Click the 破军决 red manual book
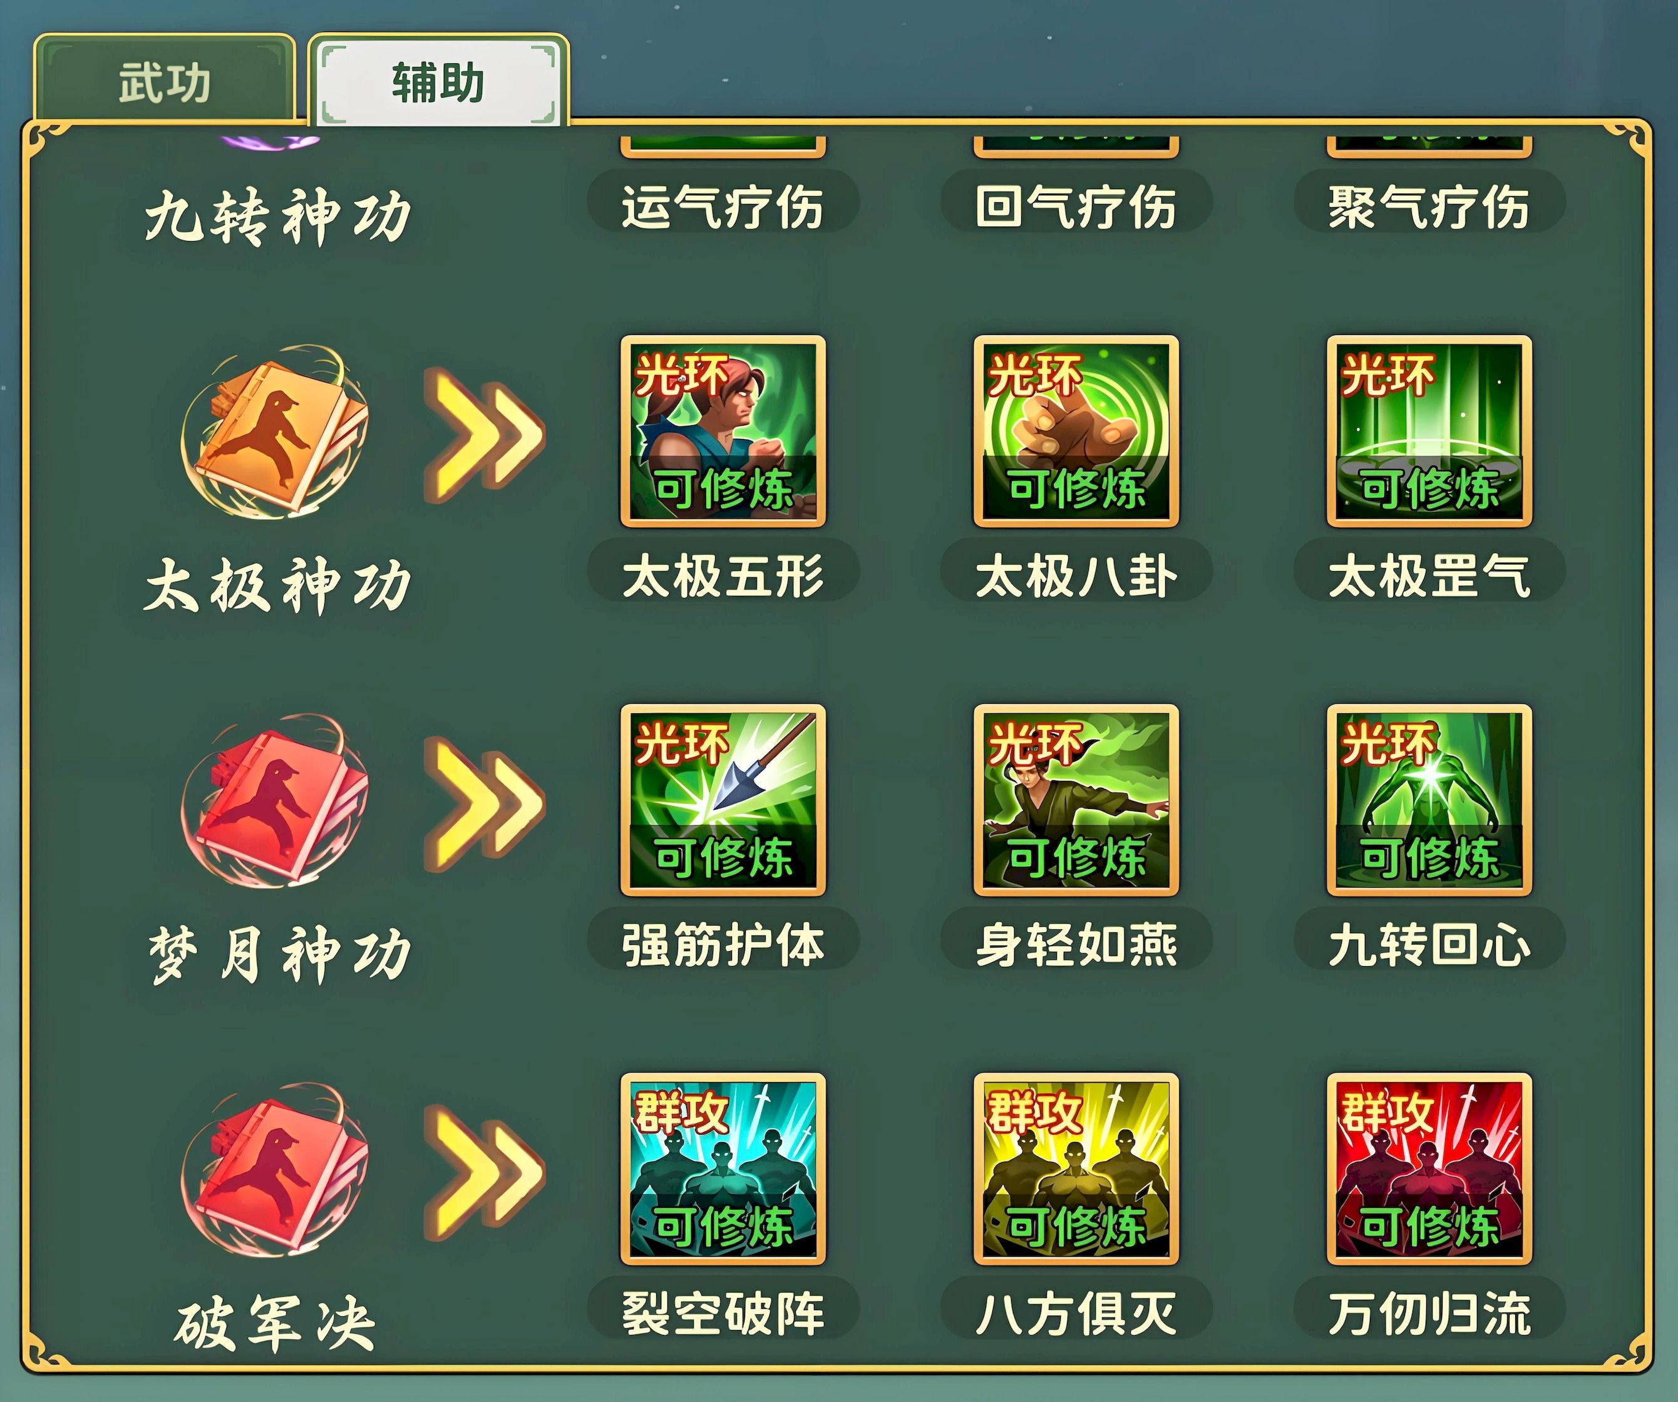 (x=275, y=1170)
